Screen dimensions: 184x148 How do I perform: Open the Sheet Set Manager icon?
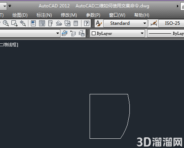click(59, 23)
